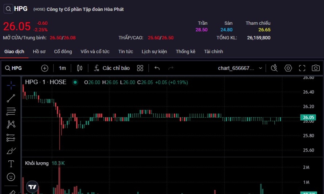The width and height of the screenshot is (324, 194).
Task: Open the candlestick chart style dropdown
Action: (x=80, y=68)
